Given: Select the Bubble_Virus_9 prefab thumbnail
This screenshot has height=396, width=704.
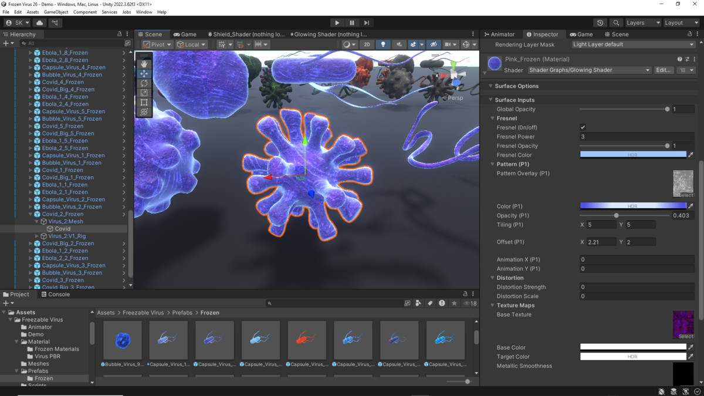Looking at the screenshot, I should coord(122,340).
